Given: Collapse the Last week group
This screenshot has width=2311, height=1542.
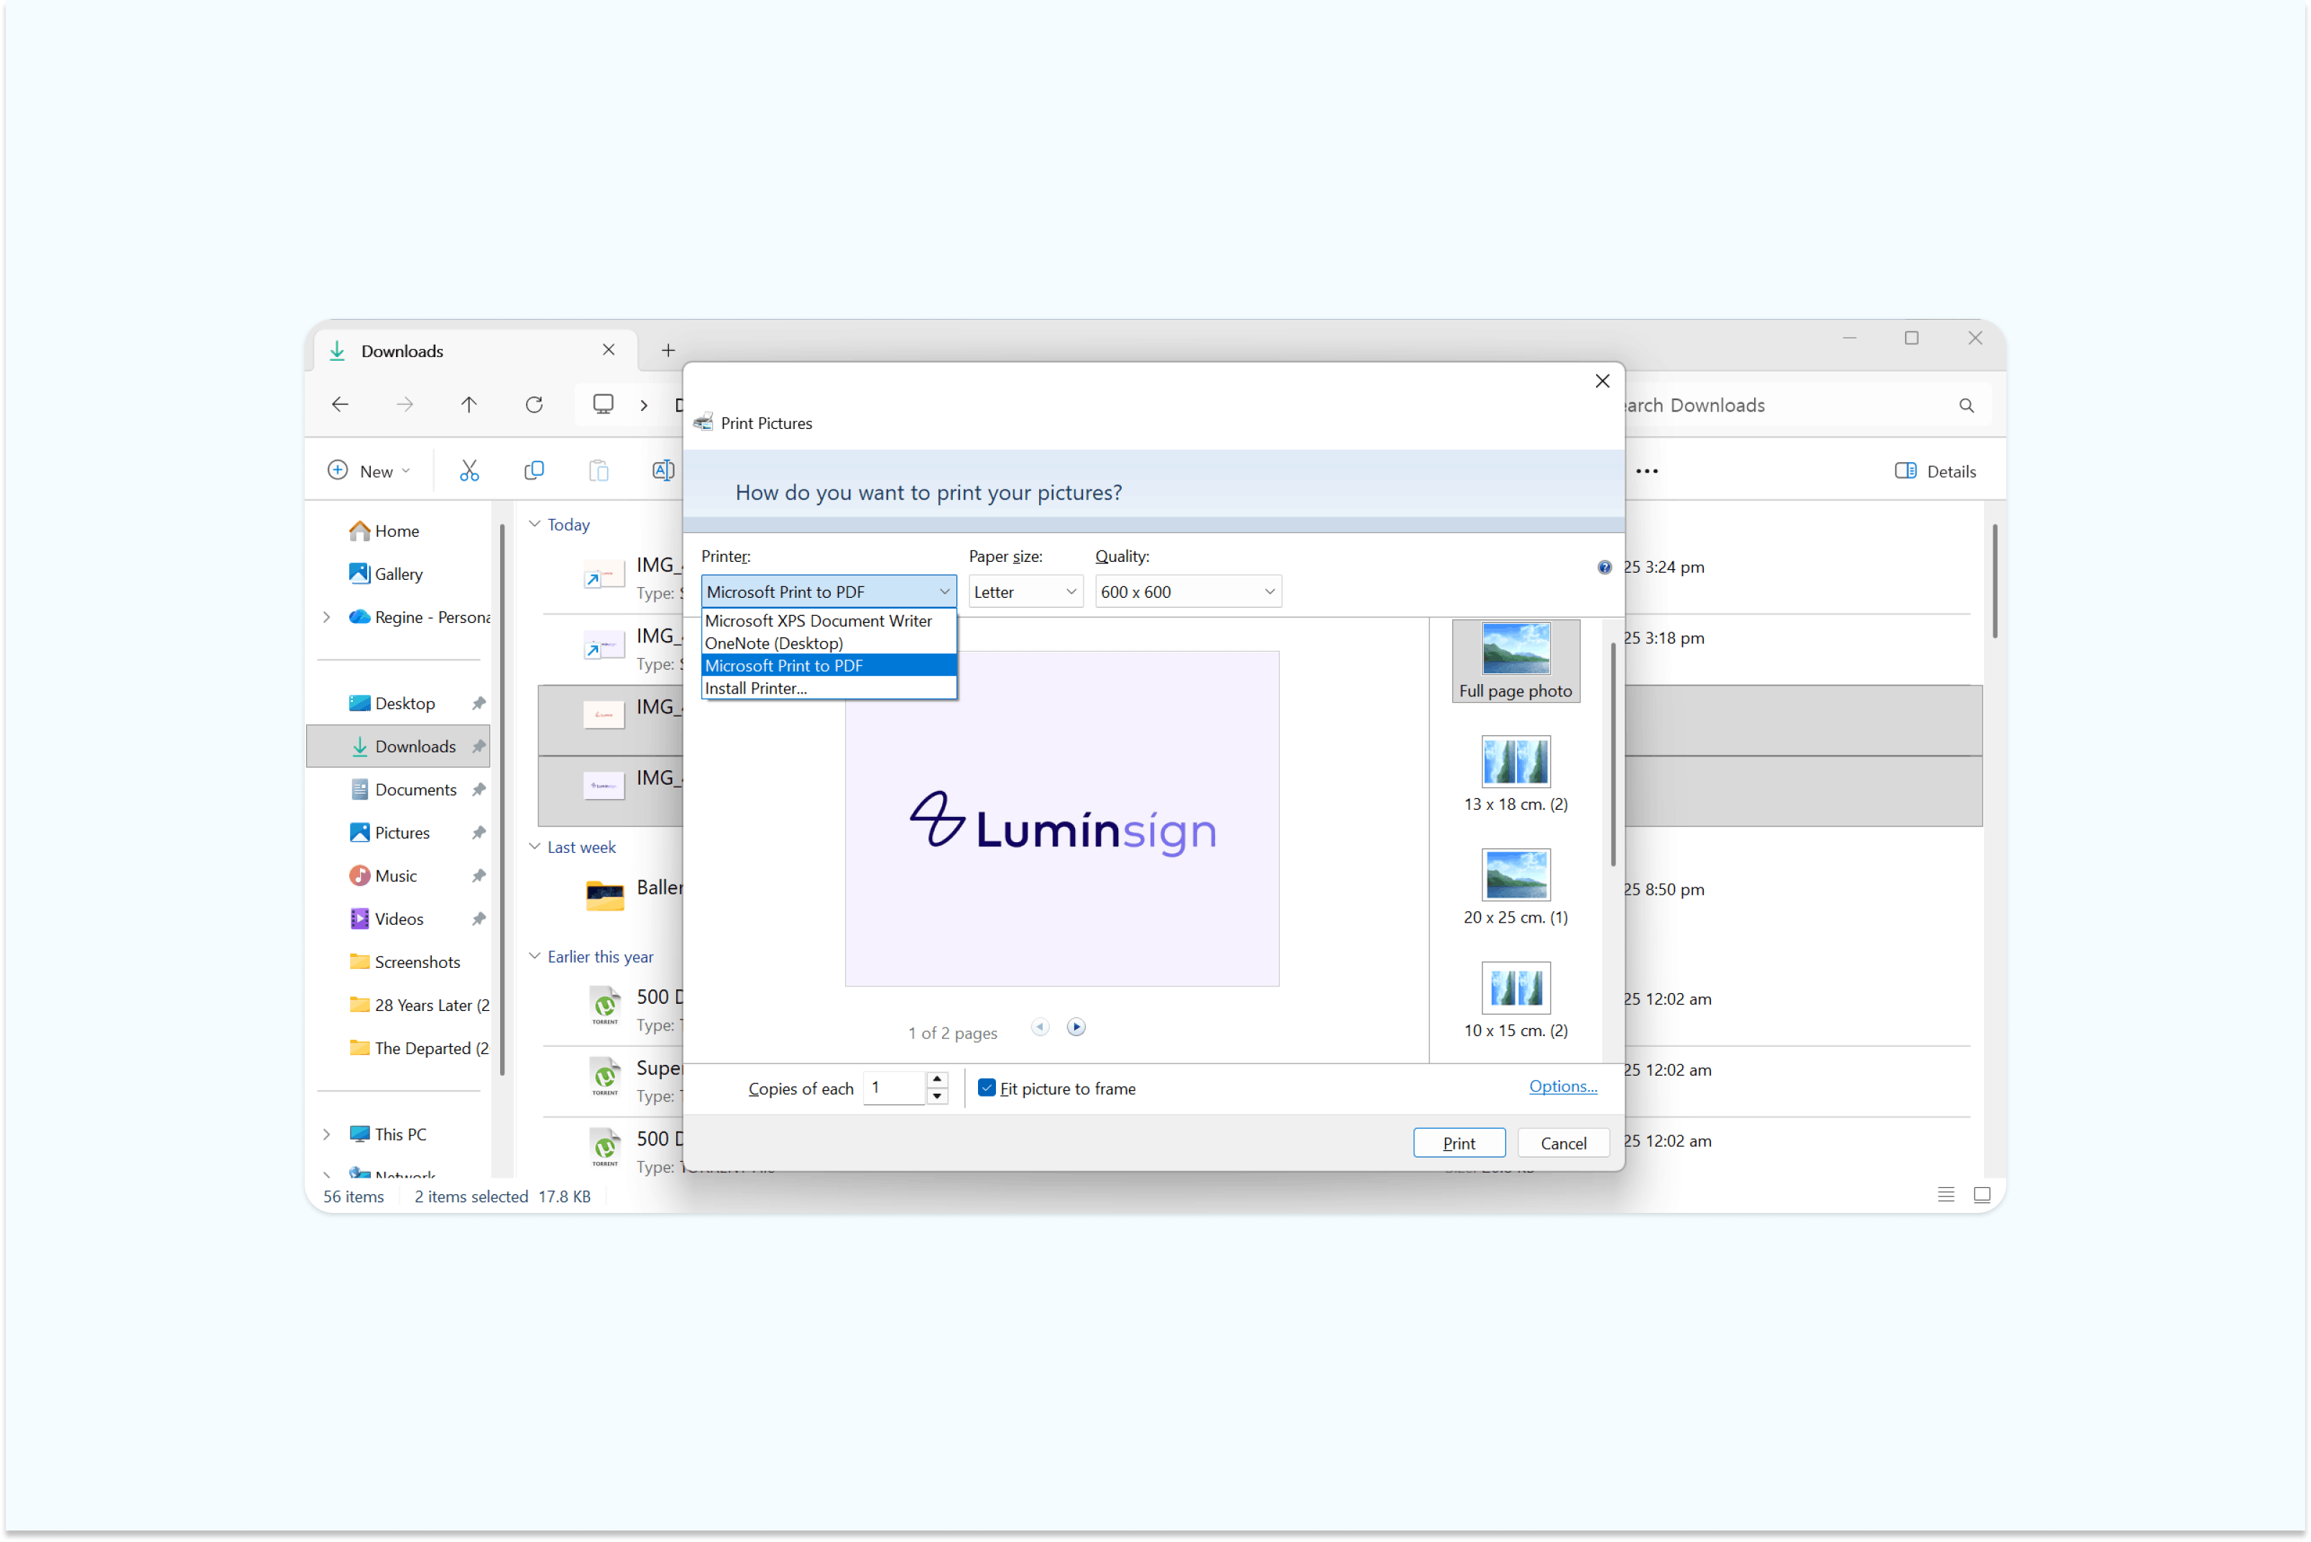Looking at the screenshot, I should tap(535, 846).
